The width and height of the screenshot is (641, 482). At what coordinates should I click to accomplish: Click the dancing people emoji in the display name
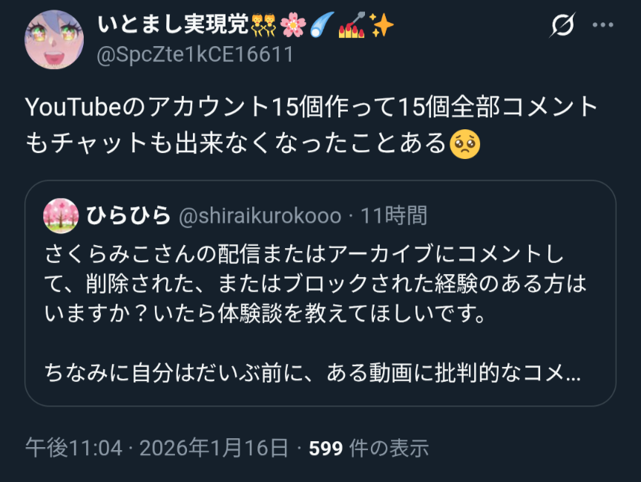tap(263, 25)
